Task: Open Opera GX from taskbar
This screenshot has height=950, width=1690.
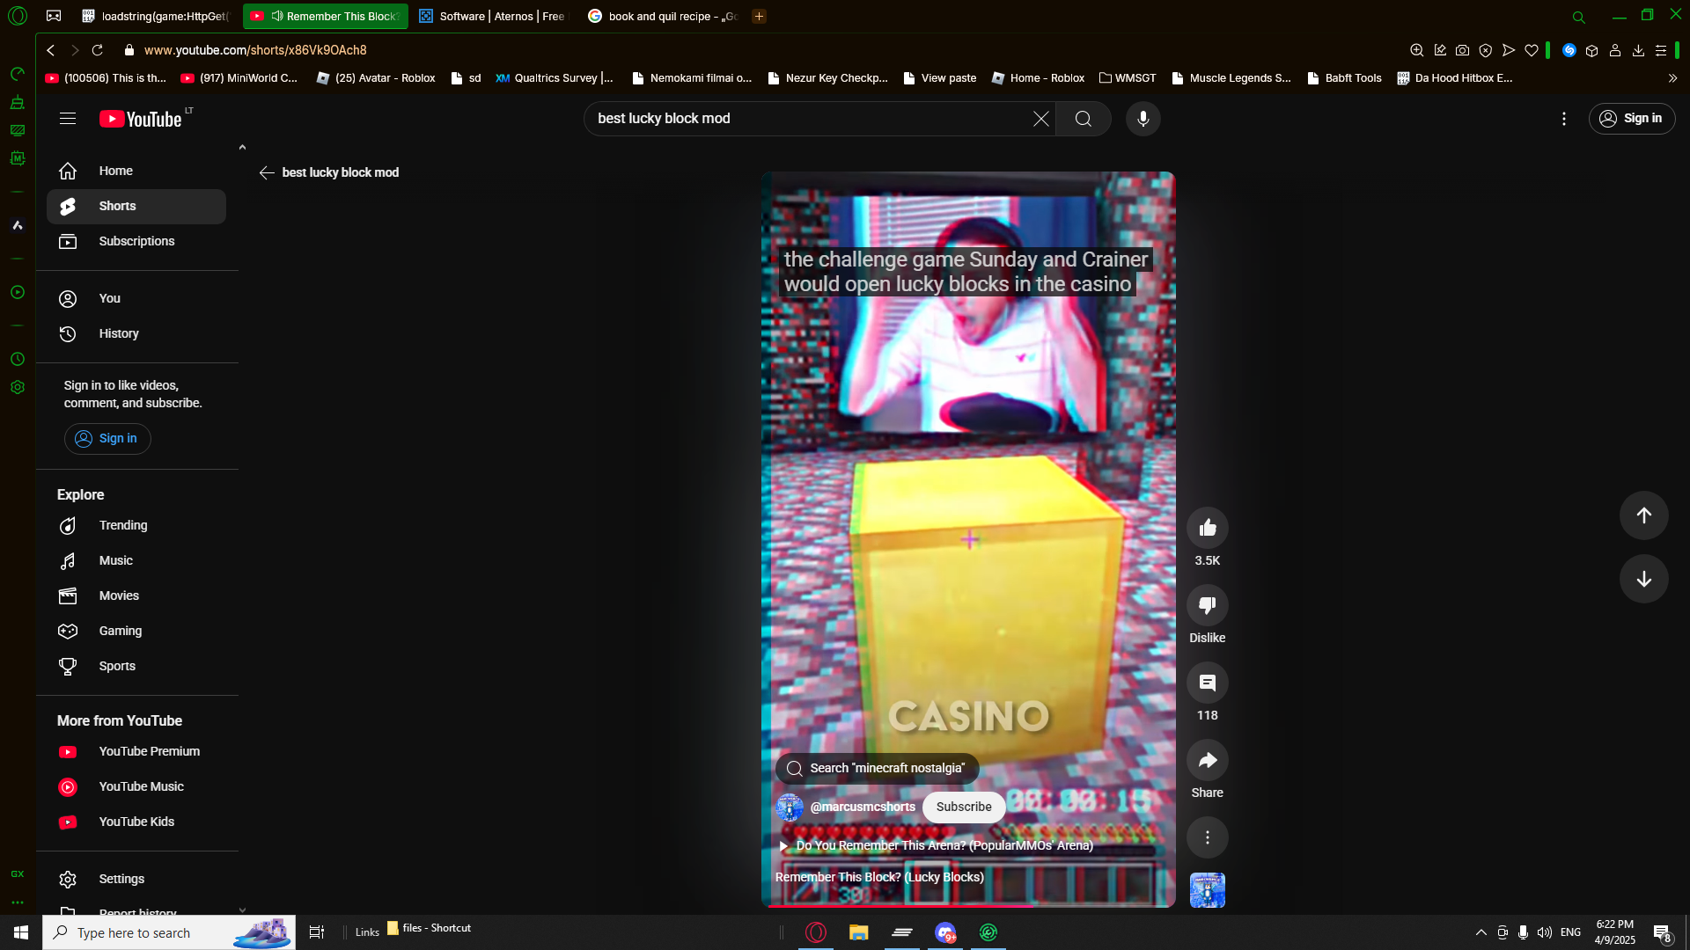Action: click(816, 932)
